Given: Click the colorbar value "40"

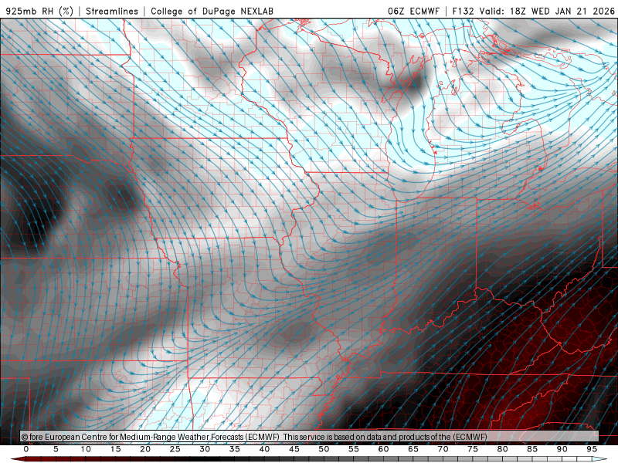Looking at the screenshot, I should [x=264, y=449].
